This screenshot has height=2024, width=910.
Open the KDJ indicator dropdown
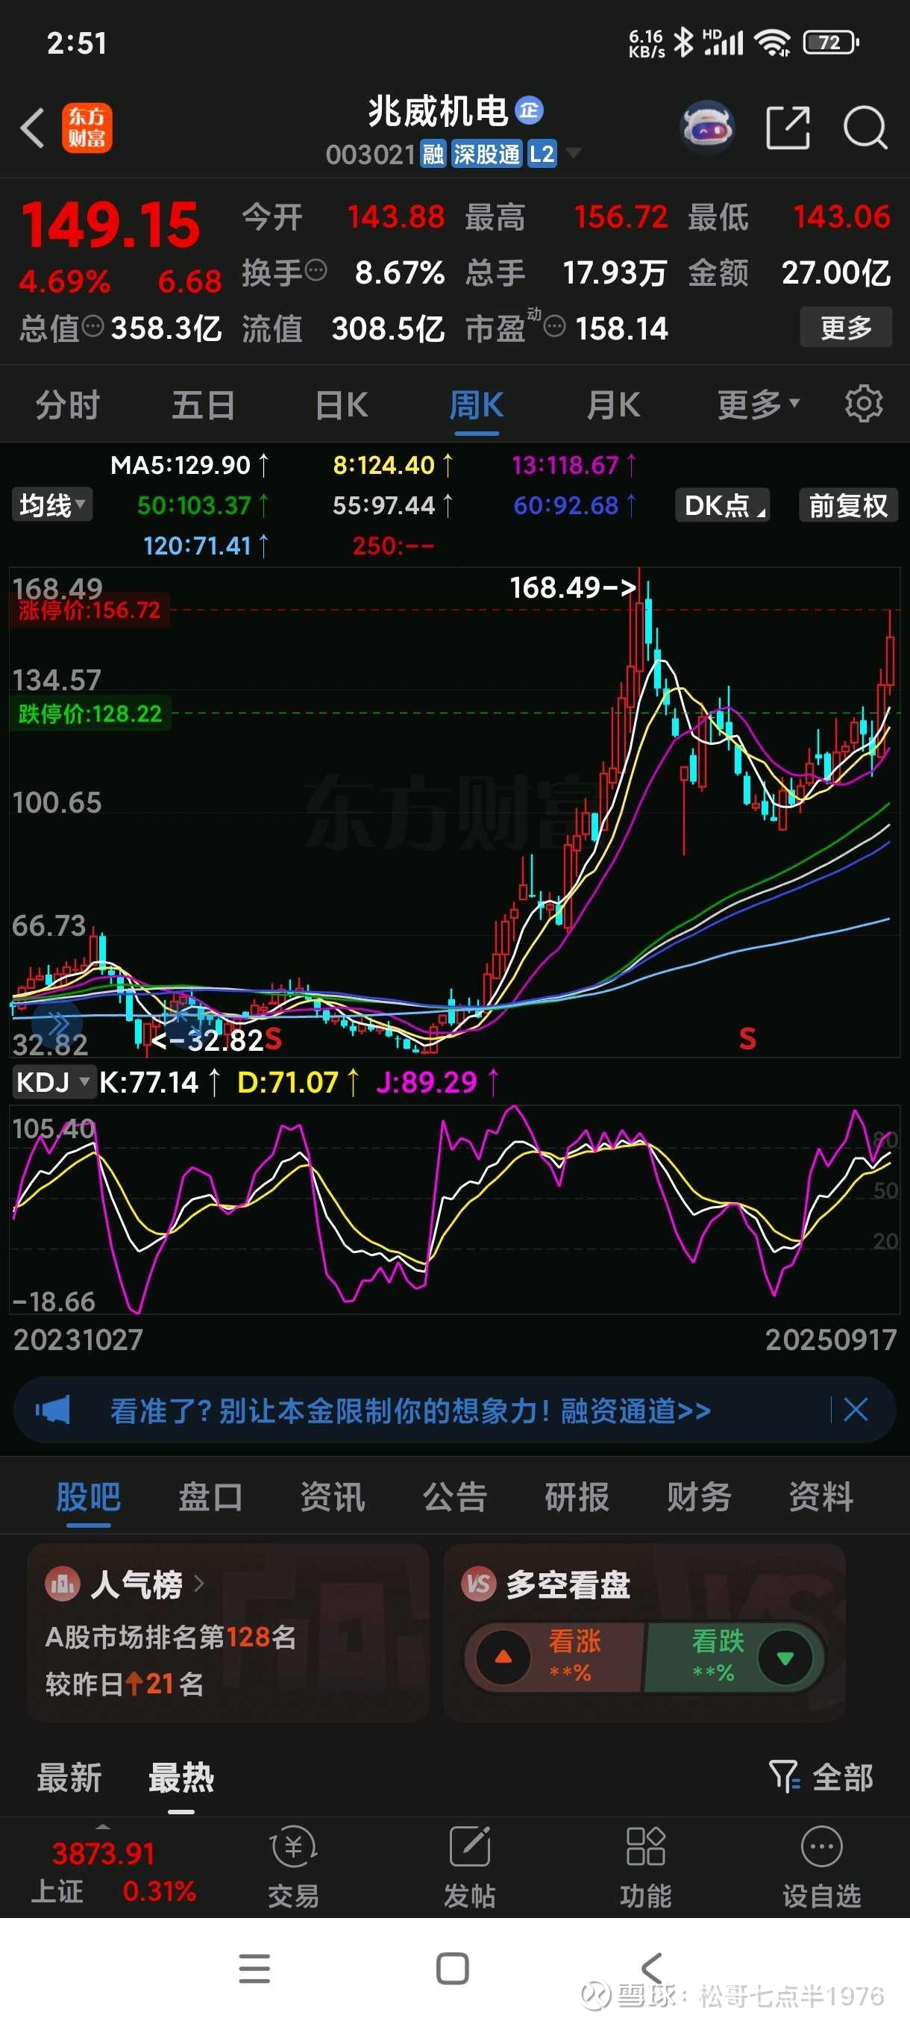54,1082
